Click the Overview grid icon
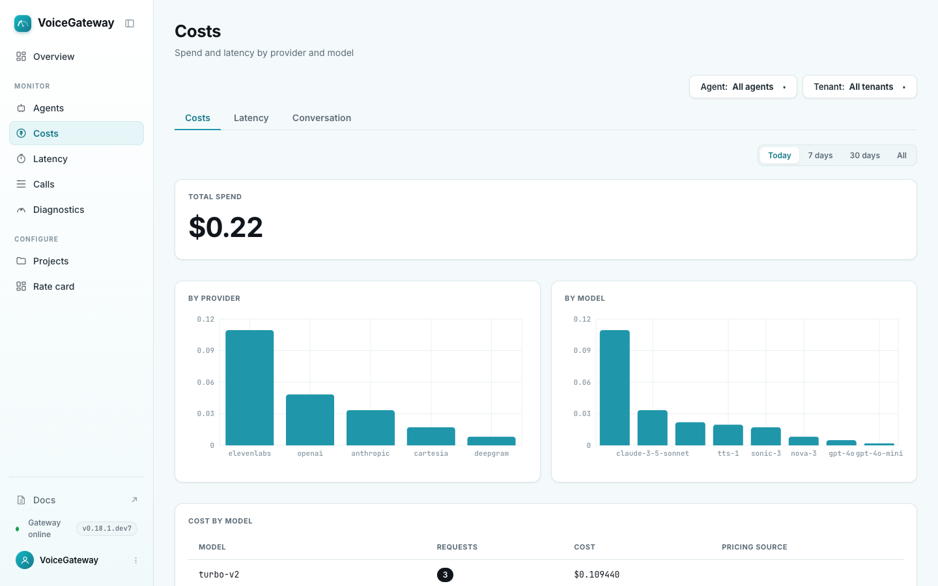 [x=21, y=57]
